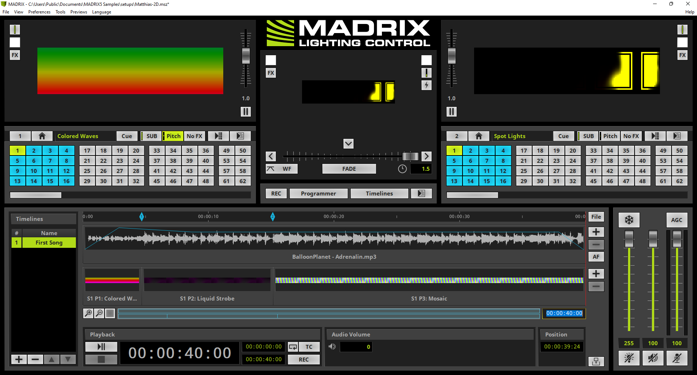Click timeline play/pause button

tap(101, 347)
